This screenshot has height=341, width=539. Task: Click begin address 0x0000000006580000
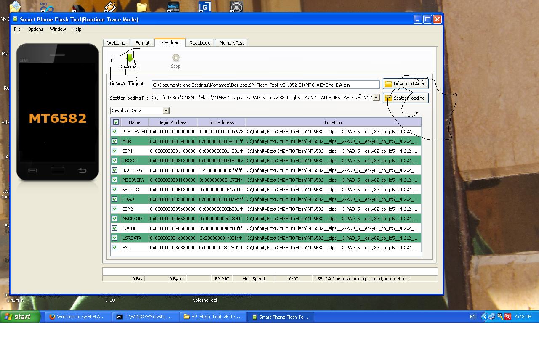click(x=173, y=219)
